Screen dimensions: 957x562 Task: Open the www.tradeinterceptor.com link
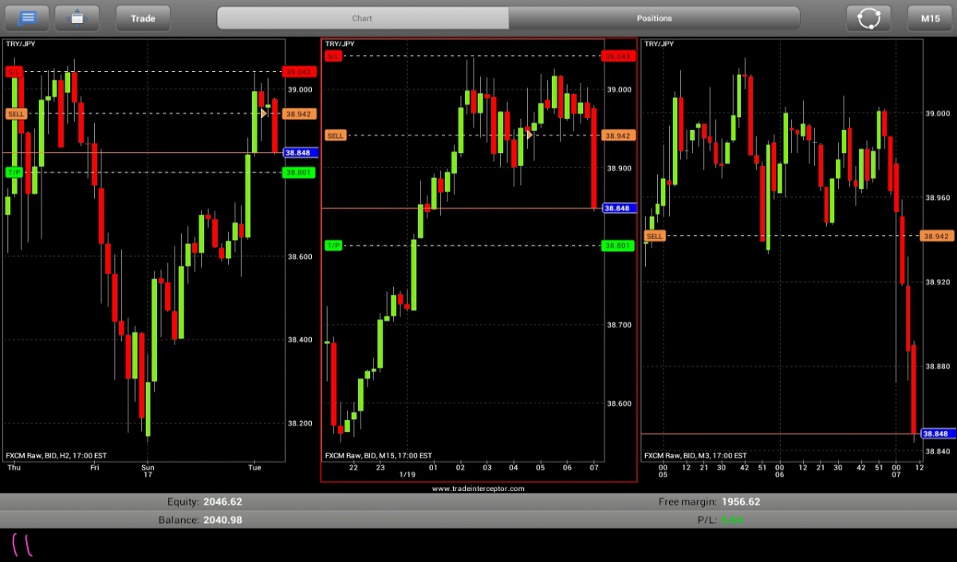[x=478, y=488]
